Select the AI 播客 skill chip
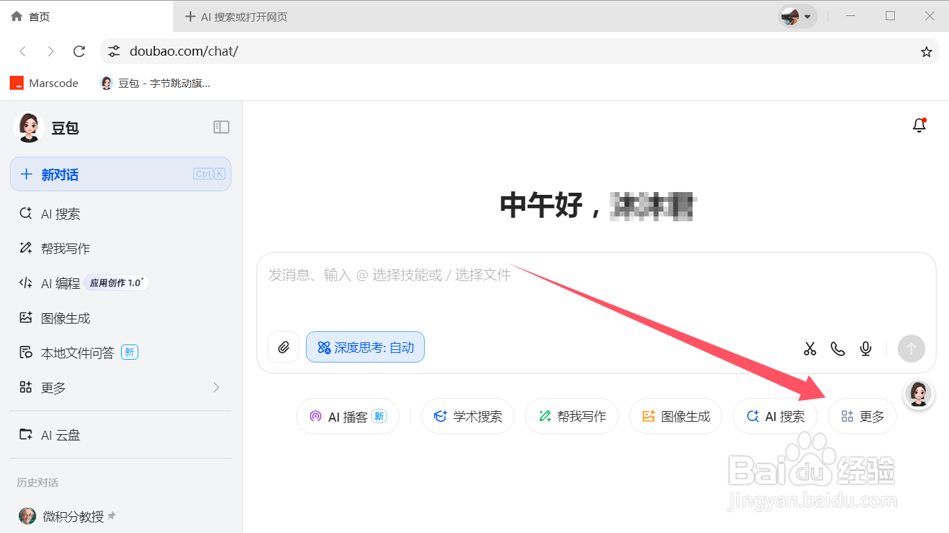The image size is (949, 533). click(348, 416)
